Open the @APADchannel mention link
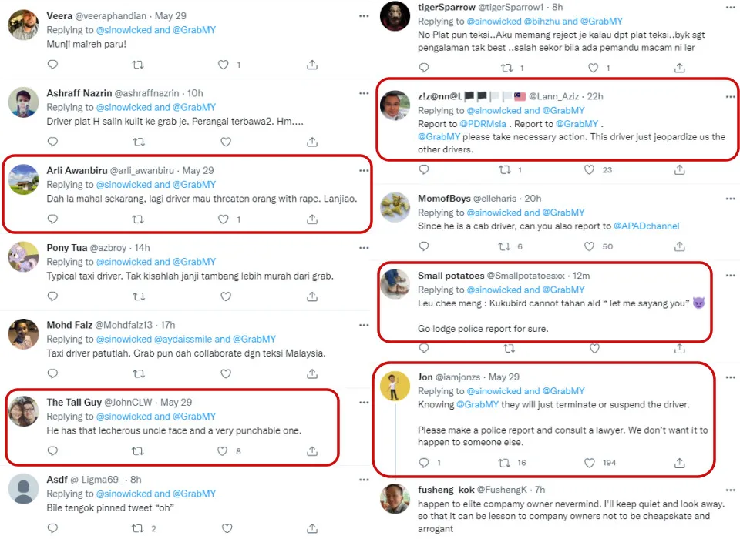The height and width of the screenshot is (539, 740). [646, 226]
